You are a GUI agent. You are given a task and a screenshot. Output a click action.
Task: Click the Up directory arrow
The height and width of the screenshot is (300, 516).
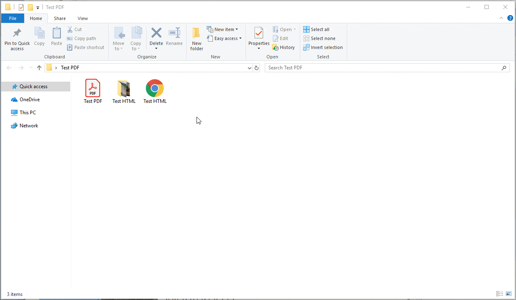pos(39,68)
